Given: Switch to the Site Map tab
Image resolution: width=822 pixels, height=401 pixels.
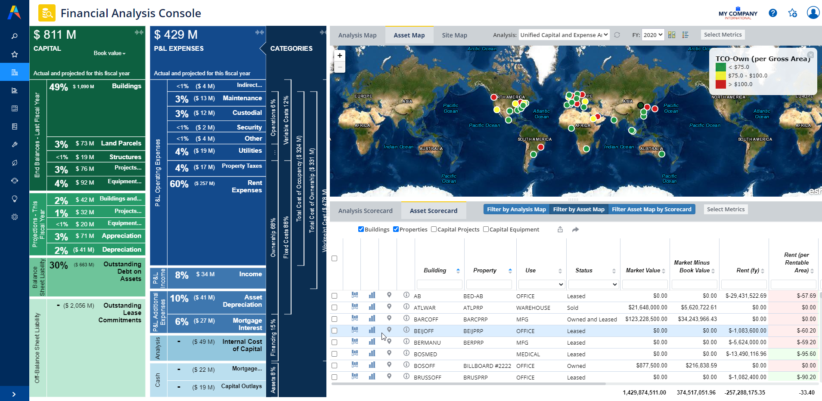Looking at the screenshot, I should (x=454, y=35).
